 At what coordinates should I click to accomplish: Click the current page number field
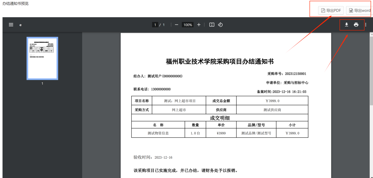pos(155,25)
